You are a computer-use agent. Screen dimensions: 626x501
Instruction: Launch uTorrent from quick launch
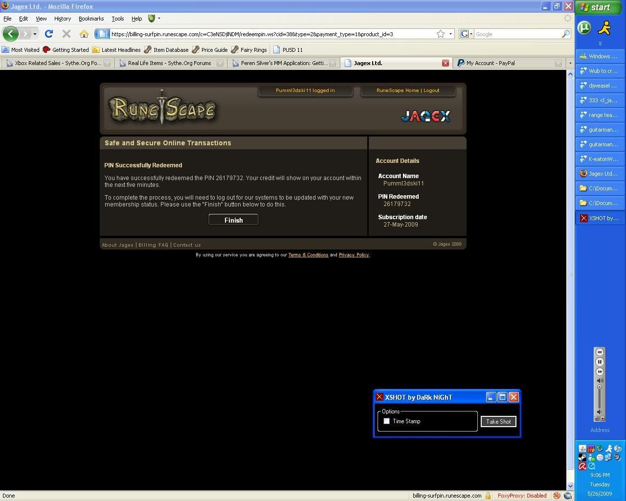coord(584,27)
